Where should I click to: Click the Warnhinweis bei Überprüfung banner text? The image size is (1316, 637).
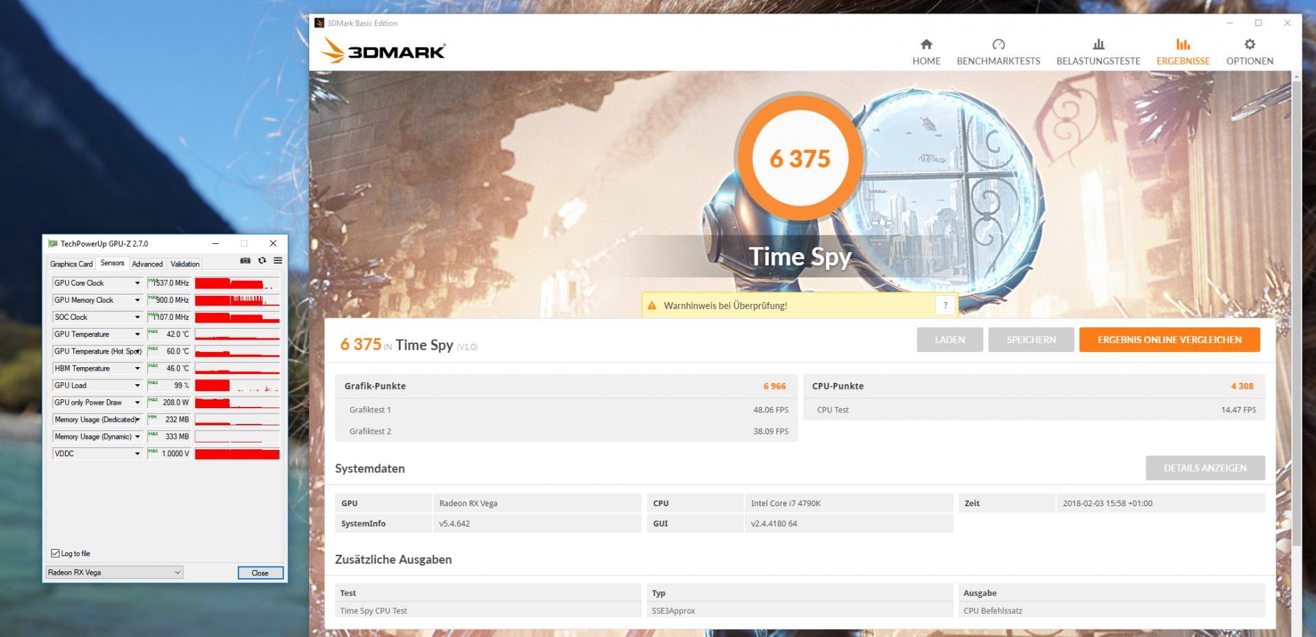click(725, 305)
